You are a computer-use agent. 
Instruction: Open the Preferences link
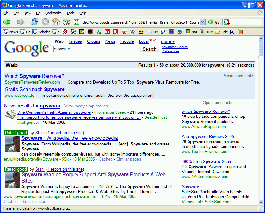[170, 51]
